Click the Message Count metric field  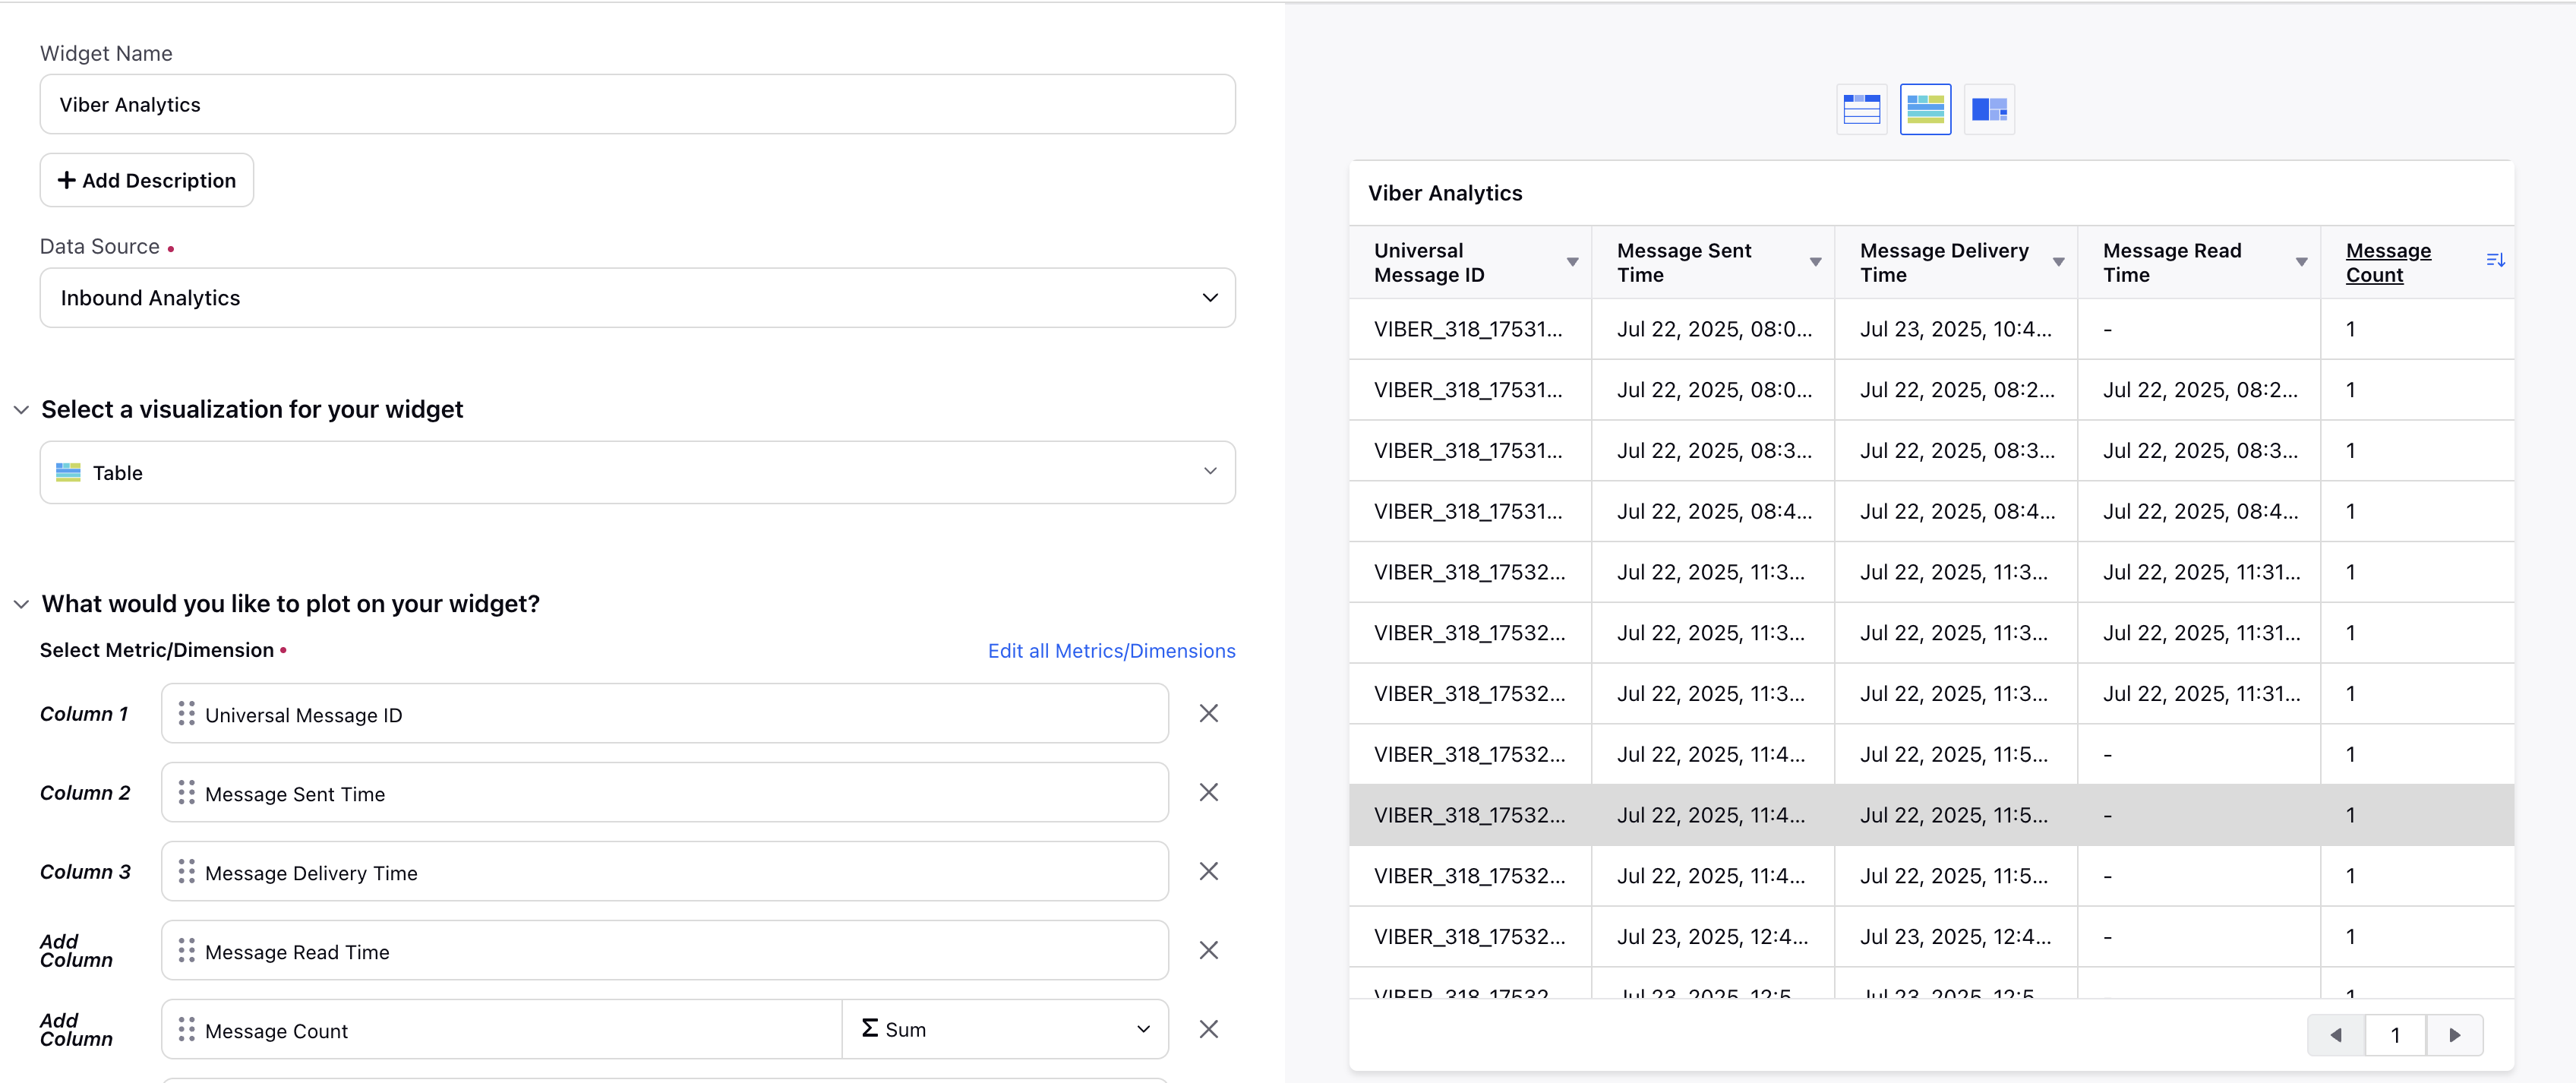(501, 1029)
